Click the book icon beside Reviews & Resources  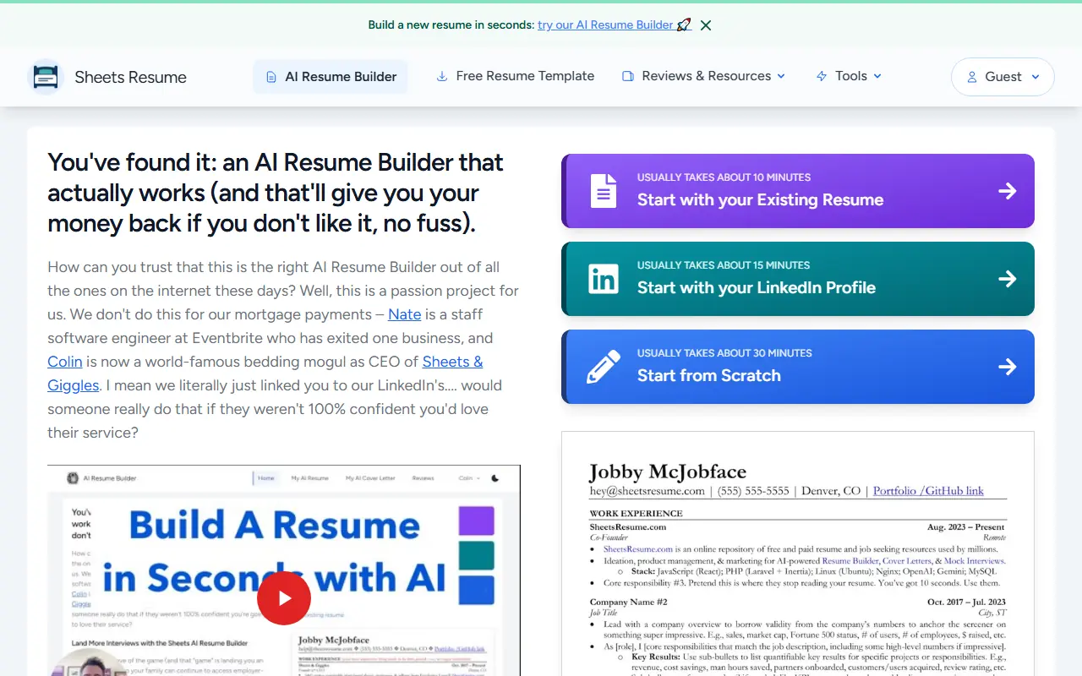[x=627, y=76]
